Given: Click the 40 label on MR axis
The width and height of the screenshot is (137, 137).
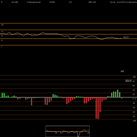Looking at the screenshot, I should tap(134, 90).
